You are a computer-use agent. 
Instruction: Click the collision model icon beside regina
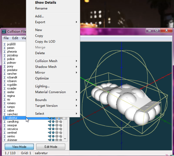tap(4, 96)
